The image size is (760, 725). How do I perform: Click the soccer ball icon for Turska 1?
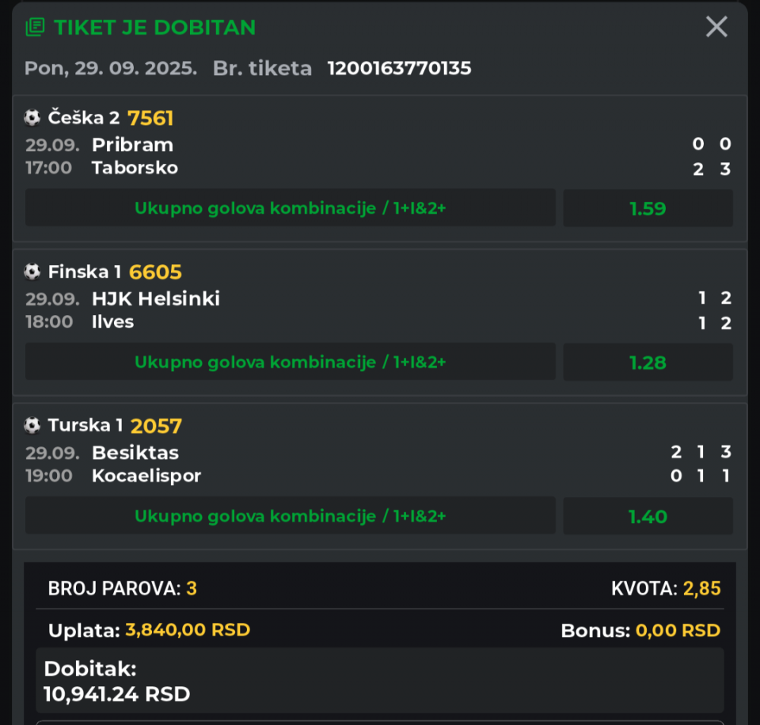pos(32,426)
